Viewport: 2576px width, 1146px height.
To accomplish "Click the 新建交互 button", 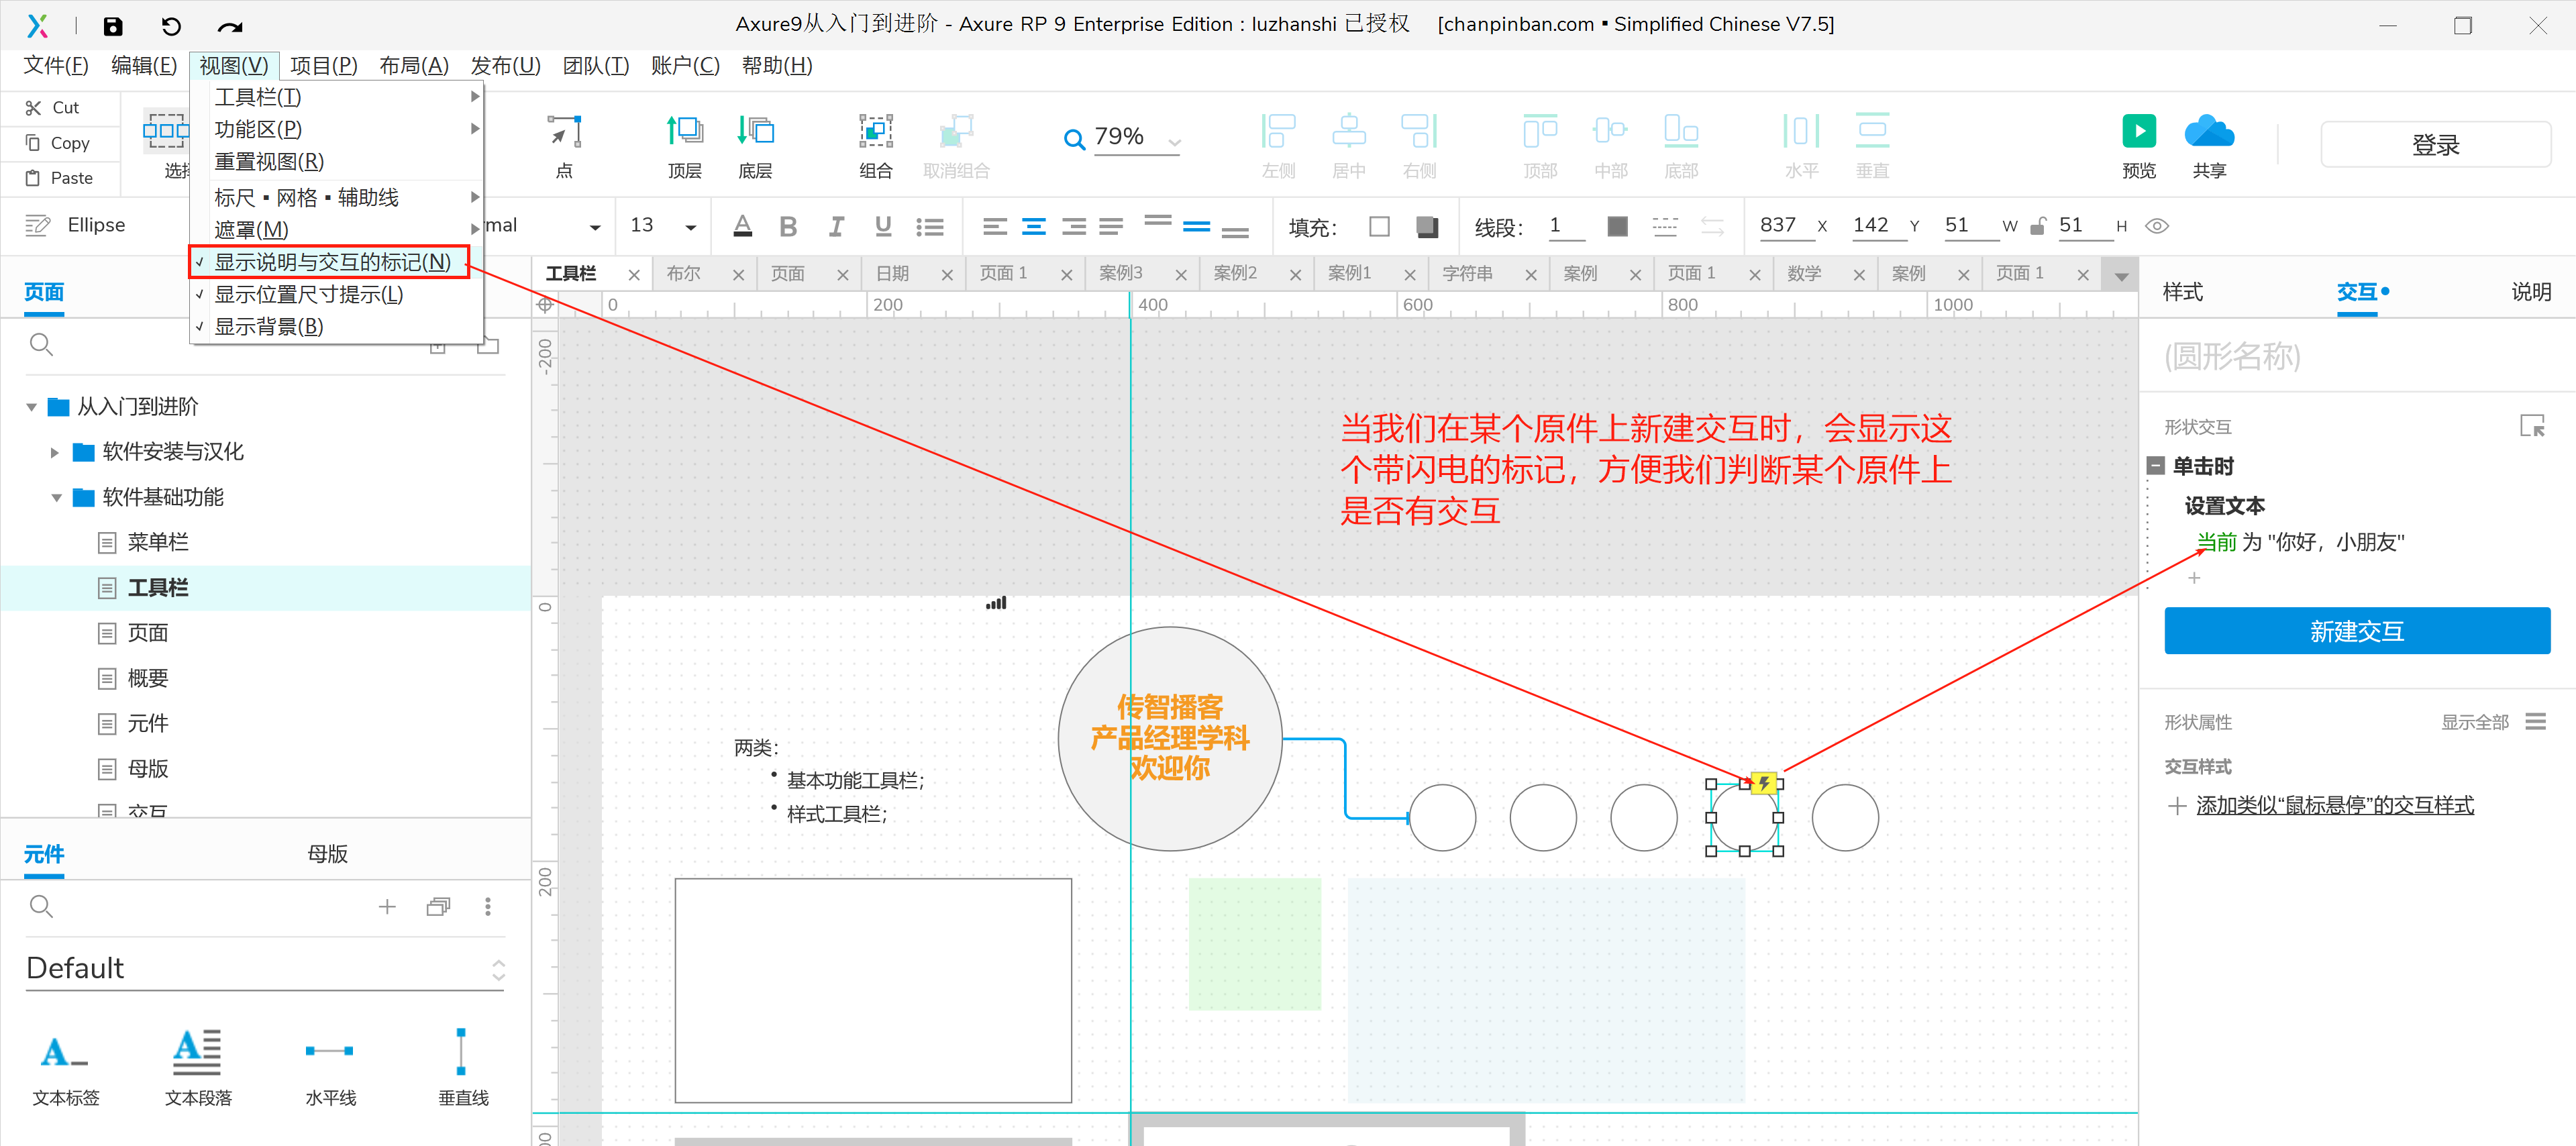I will coord(2356,631).
